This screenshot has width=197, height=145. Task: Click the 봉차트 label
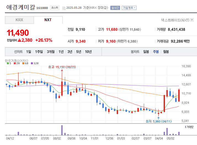point(135,52)
